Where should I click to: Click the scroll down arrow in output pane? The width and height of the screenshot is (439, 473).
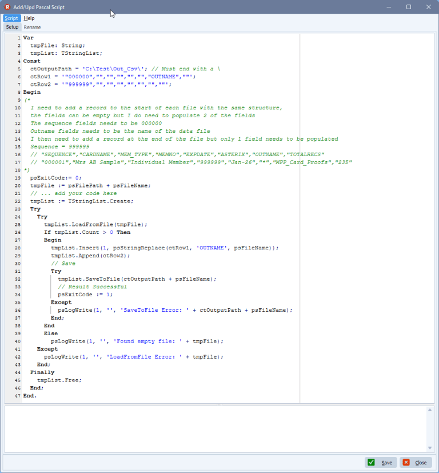coord(430,448)
